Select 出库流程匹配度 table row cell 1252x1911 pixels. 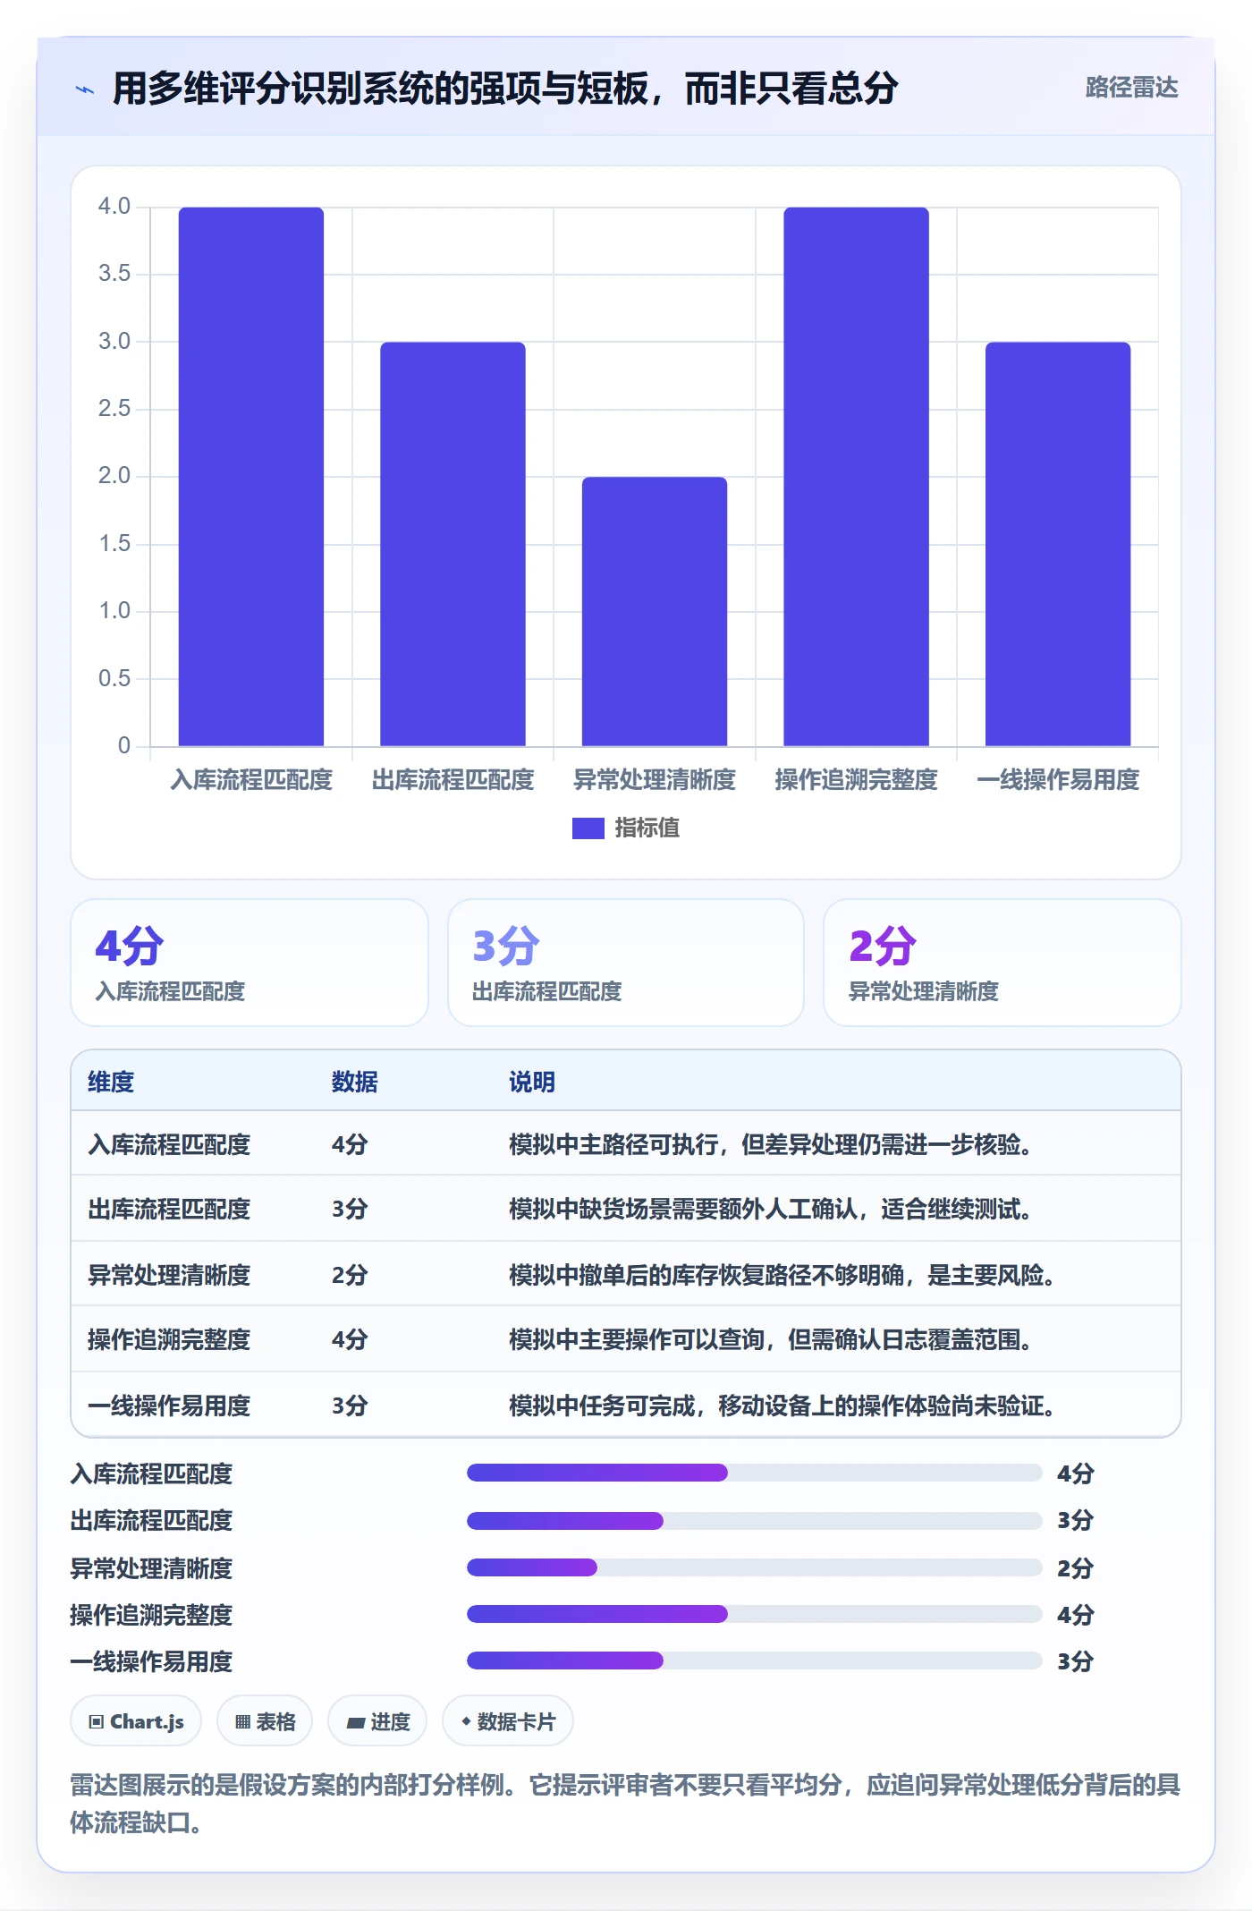(169, 1209)
